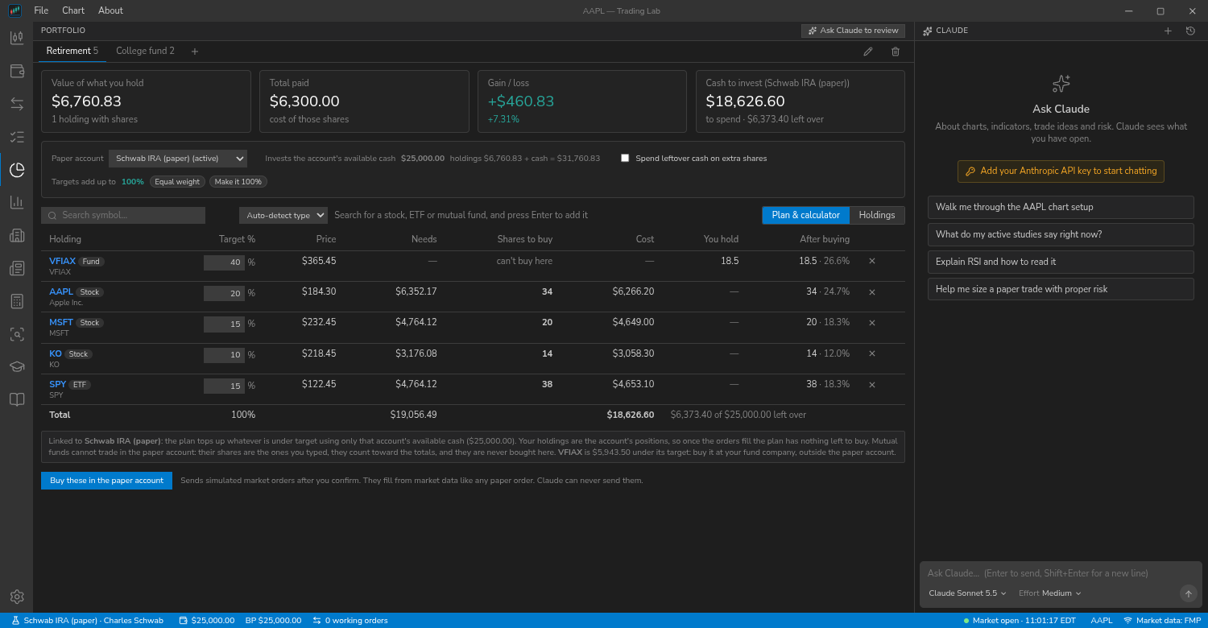Select the pie chart portfolio sidebar icon
Viewport: 1208px width, 628px height.
(x=17, y=170)
